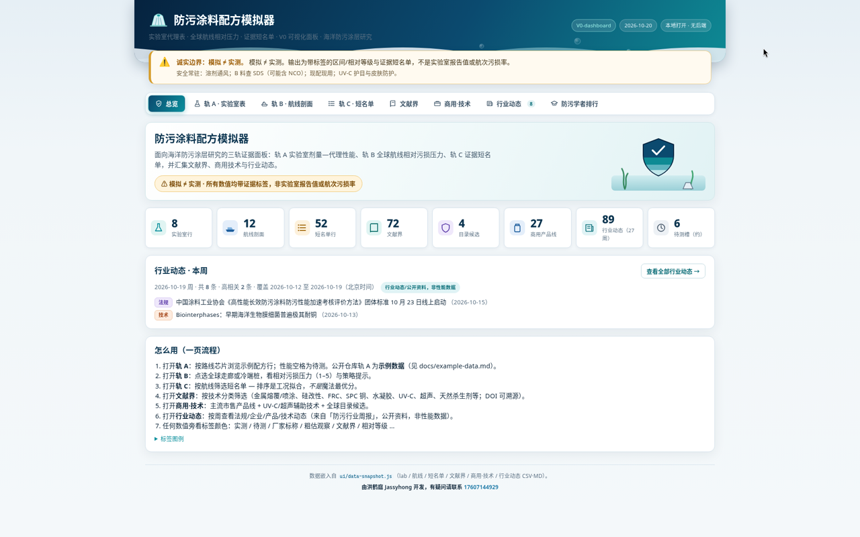Click the ship icon on 航线剖面 card
Viewport: 860px width, 537px height.
click(230, 228)
